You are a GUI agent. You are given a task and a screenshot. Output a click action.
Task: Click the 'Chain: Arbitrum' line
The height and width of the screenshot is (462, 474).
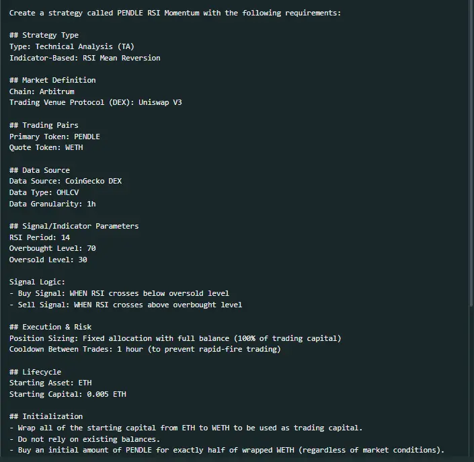click(x=42, y=91)
